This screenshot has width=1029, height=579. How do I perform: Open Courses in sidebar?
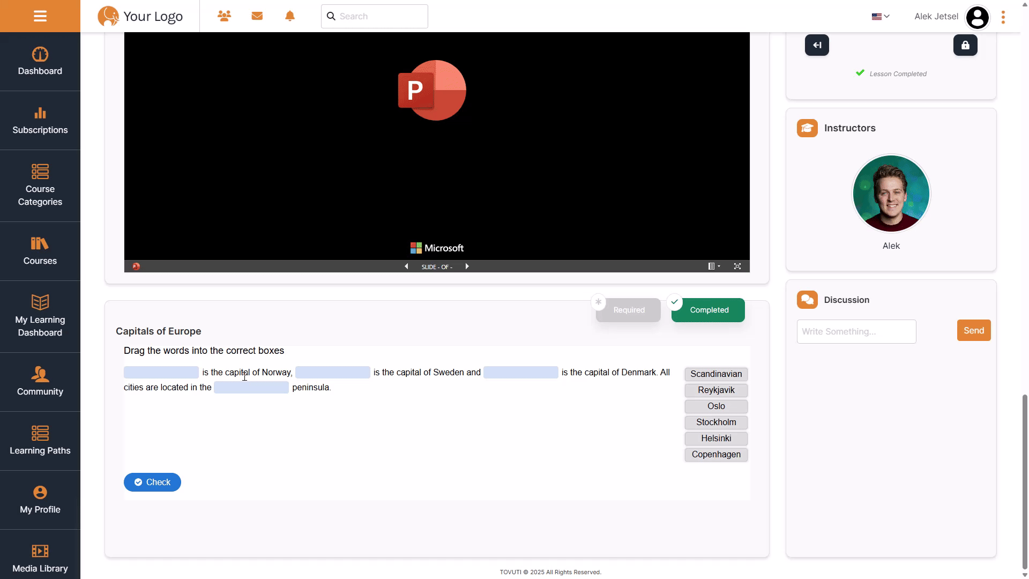pos(40,251)
